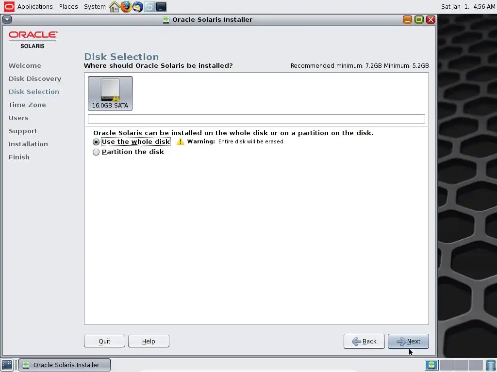Click the Disk Discovery step in sidebar

[x=35, y=78]
